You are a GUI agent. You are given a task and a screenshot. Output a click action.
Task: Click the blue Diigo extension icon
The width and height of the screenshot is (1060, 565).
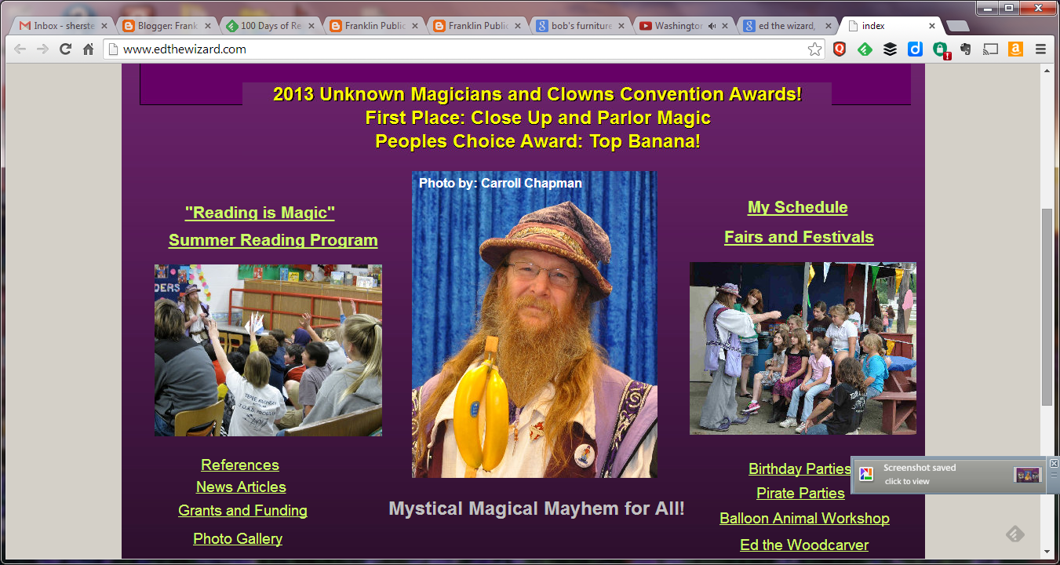point(916,49)
